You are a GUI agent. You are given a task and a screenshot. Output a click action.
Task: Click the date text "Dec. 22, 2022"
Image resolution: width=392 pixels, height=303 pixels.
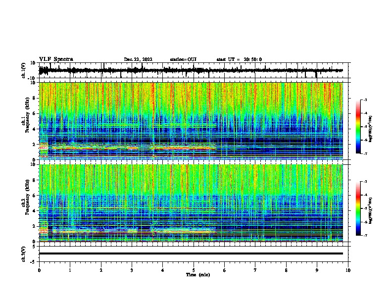pyautogui.click(x=138, y=59)
